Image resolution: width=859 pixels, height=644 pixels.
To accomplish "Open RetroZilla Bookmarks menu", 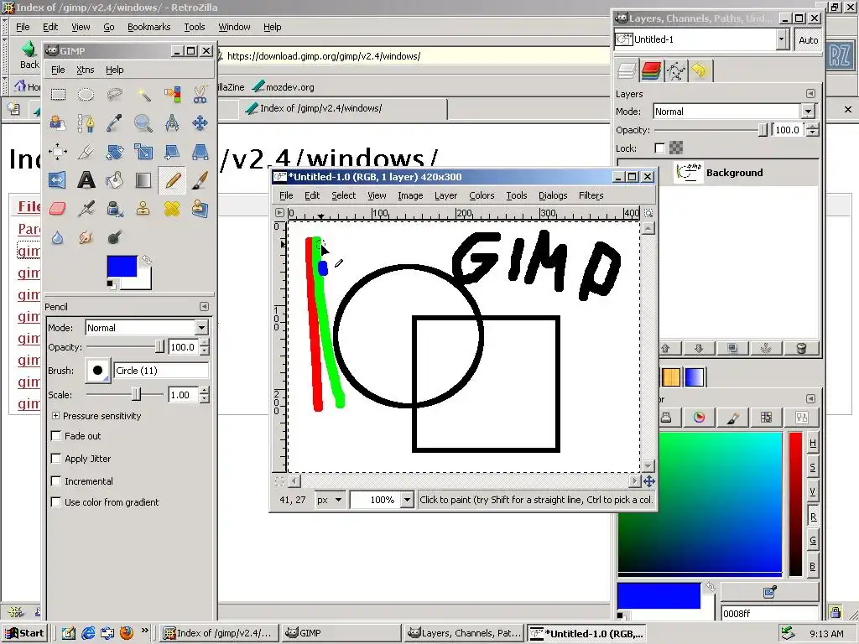I will pyautogui.click(x=148, y=27).
